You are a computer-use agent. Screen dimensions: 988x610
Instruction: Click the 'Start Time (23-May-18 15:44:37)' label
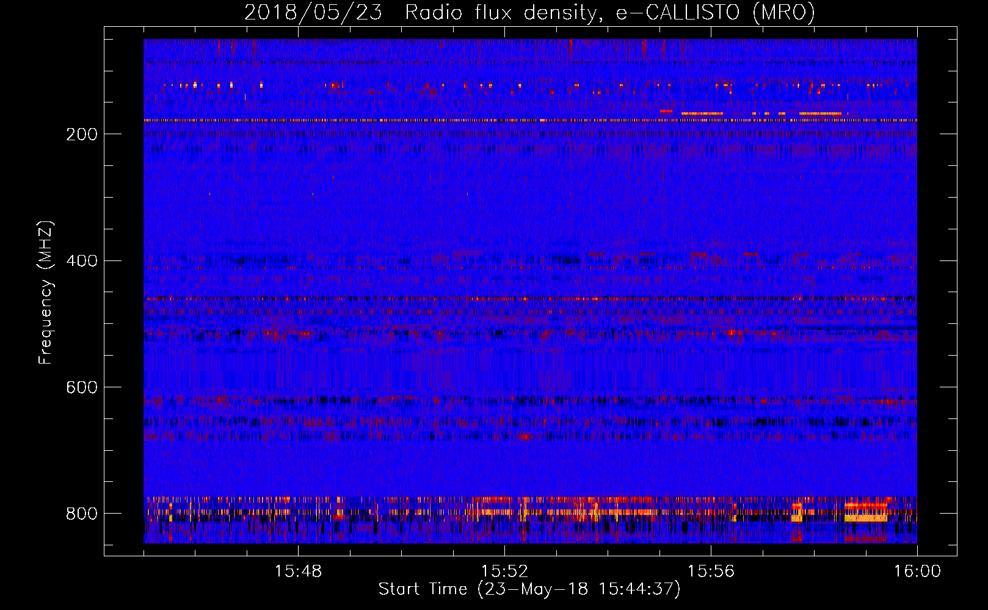[529, 589]
